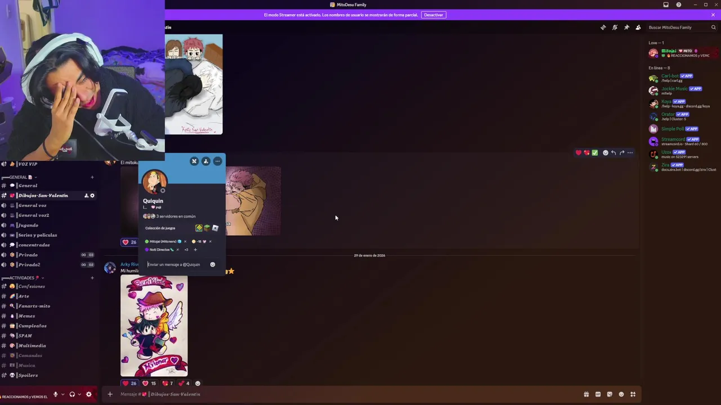Remove Noti Directos role from Quiquin
The width and height of the screenshot is (721, 405).
click(177, 249)
